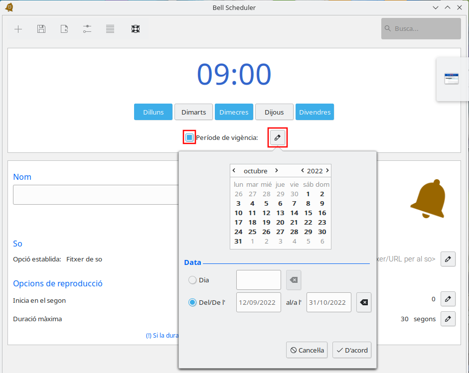This screenshot has height=373, width=469.
Task: Open the settings sliders icon
Action: pos(87,29)
